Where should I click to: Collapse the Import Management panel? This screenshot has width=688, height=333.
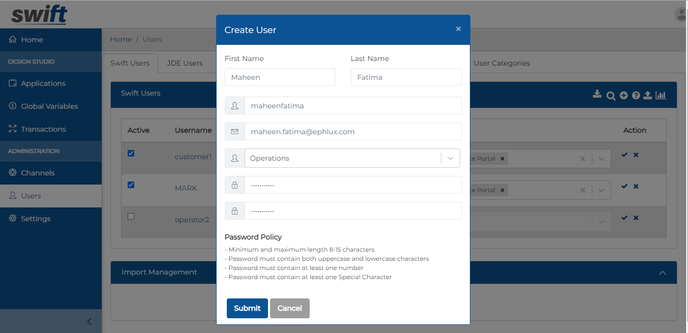click(662, 273)
